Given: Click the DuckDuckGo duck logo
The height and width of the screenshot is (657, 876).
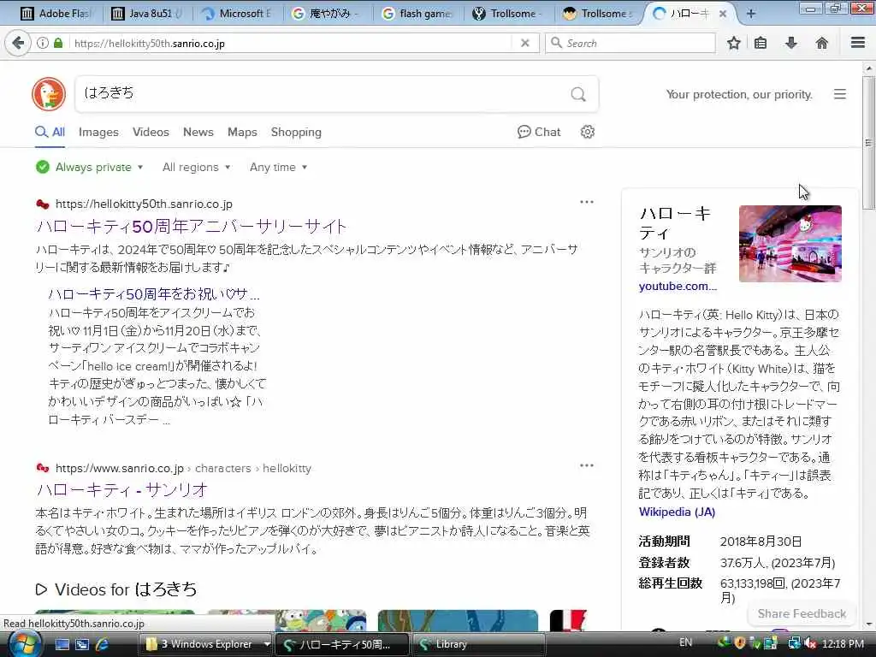Looking at the screenshot, I should pyautogui.click(x=49, y=94).
